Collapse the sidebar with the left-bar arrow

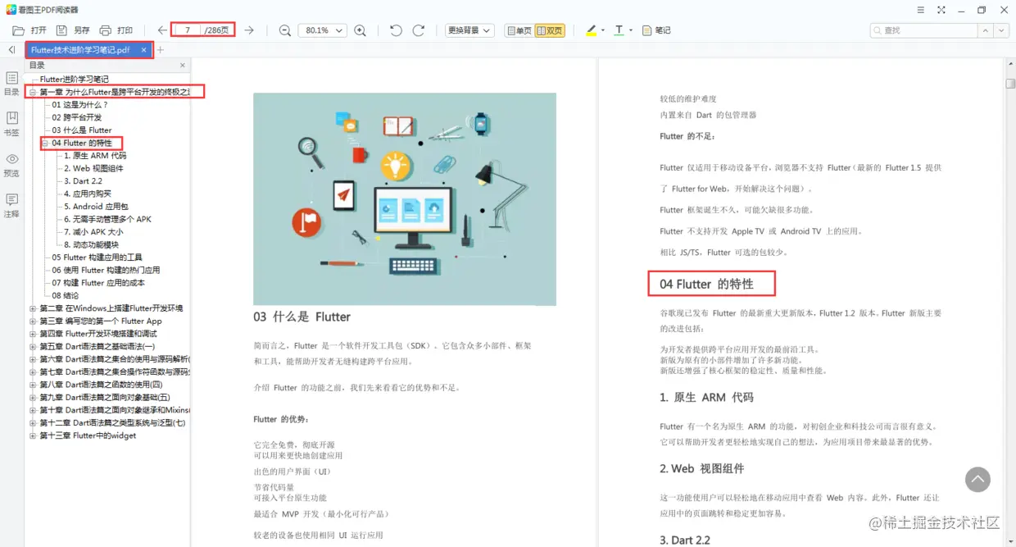(11, 50)
